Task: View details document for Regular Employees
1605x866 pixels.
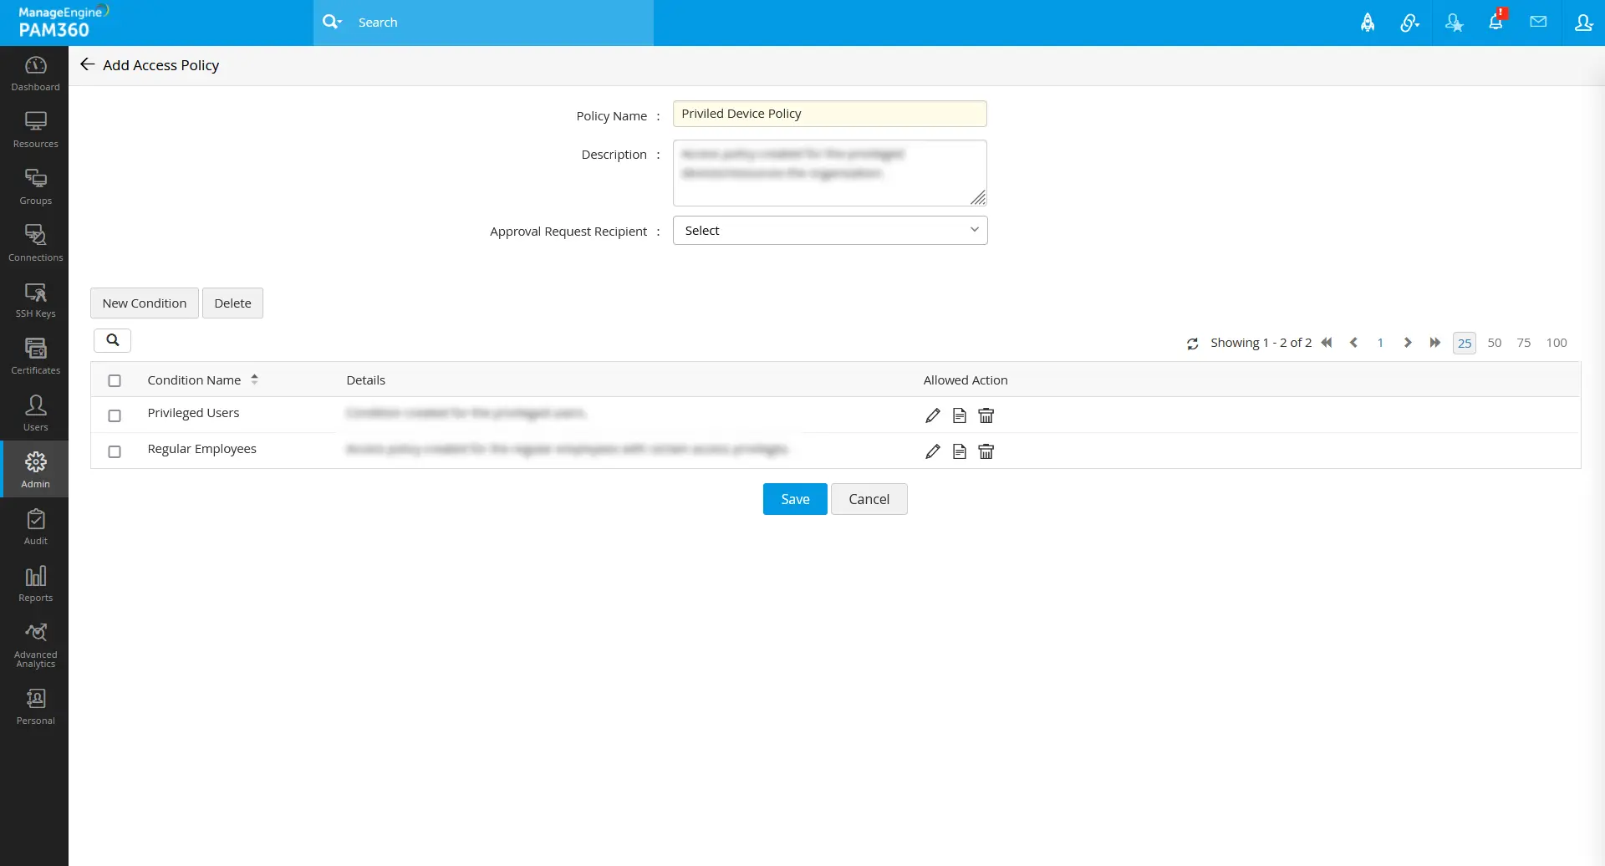Action: [x=960, y=451]
